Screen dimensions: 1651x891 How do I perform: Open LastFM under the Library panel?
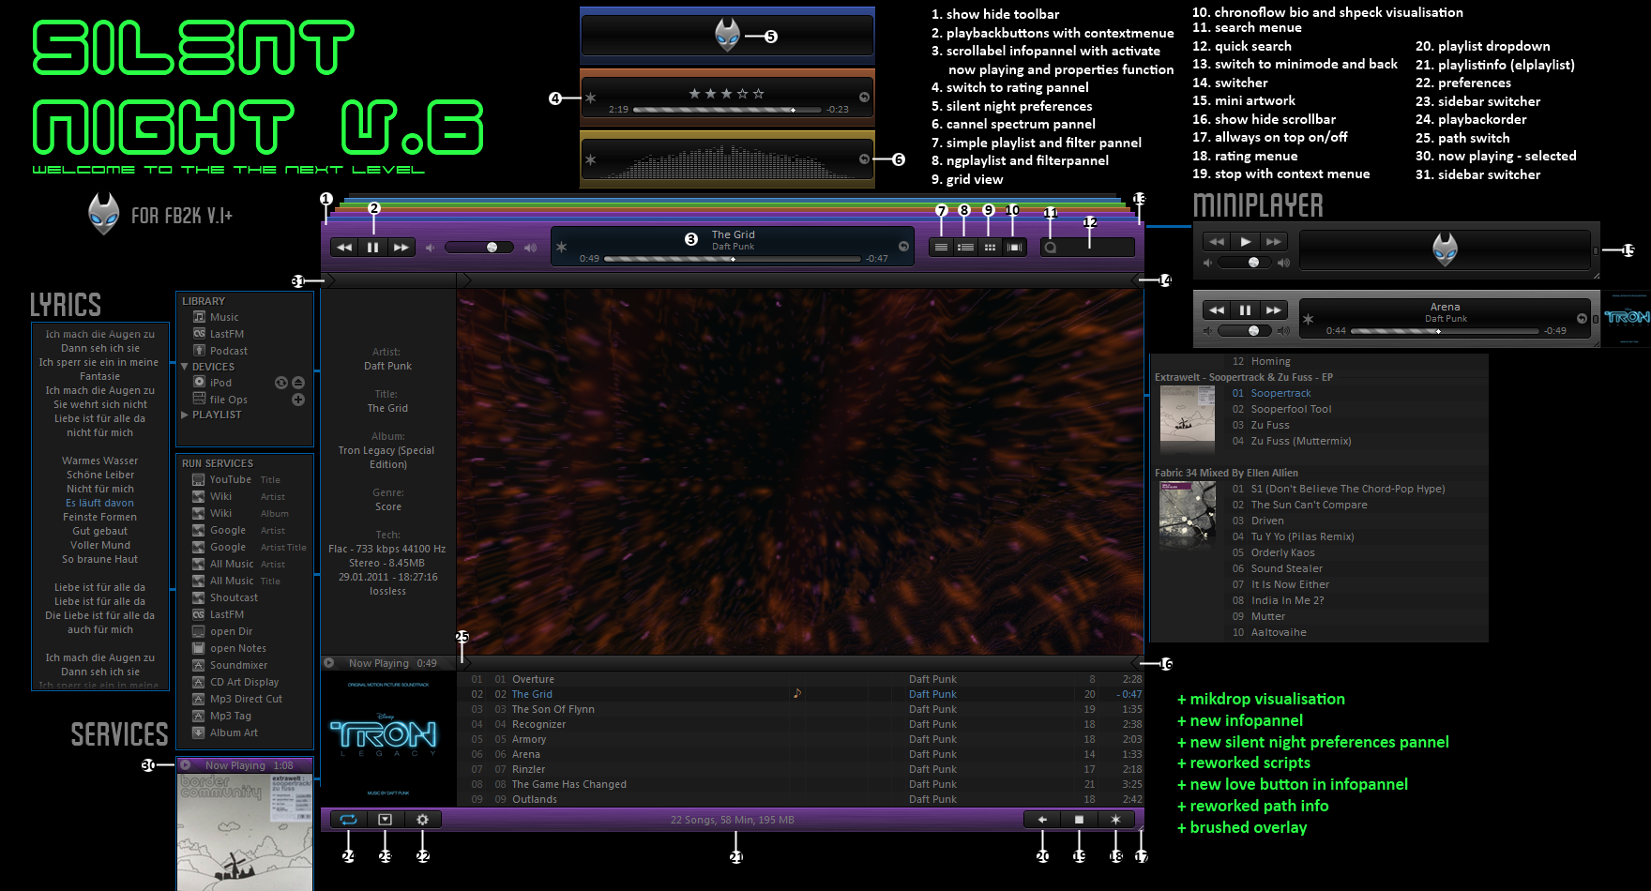pyautogui.click(x=227, y=334)
